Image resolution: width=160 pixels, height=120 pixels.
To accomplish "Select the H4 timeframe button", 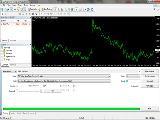I will click(57, 14).
